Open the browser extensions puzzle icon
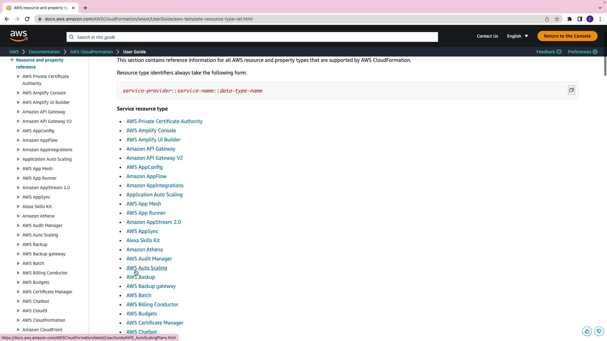Screen dimensions: 607x341 coord(570,19)
